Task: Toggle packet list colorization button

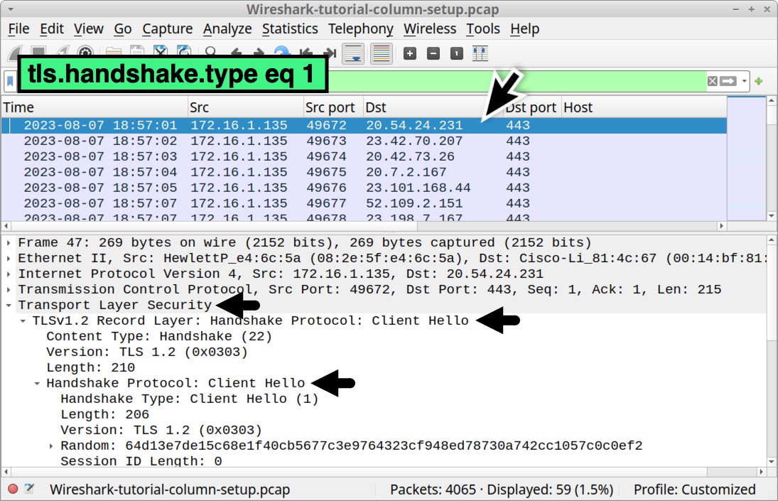Action: 381,53
